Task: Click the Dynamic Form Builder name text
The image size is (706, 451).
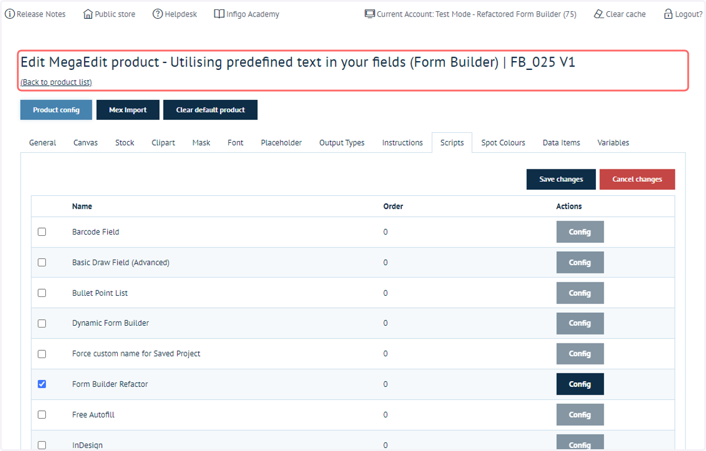Action: click(x=111, y=323)
